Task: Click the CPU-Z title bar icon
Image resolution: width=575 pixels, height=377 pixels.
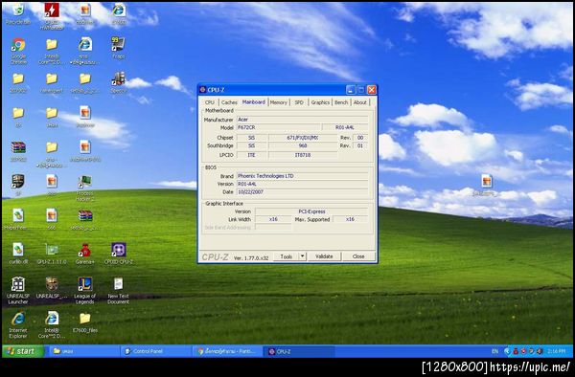Action: click(x=202, y=90)
